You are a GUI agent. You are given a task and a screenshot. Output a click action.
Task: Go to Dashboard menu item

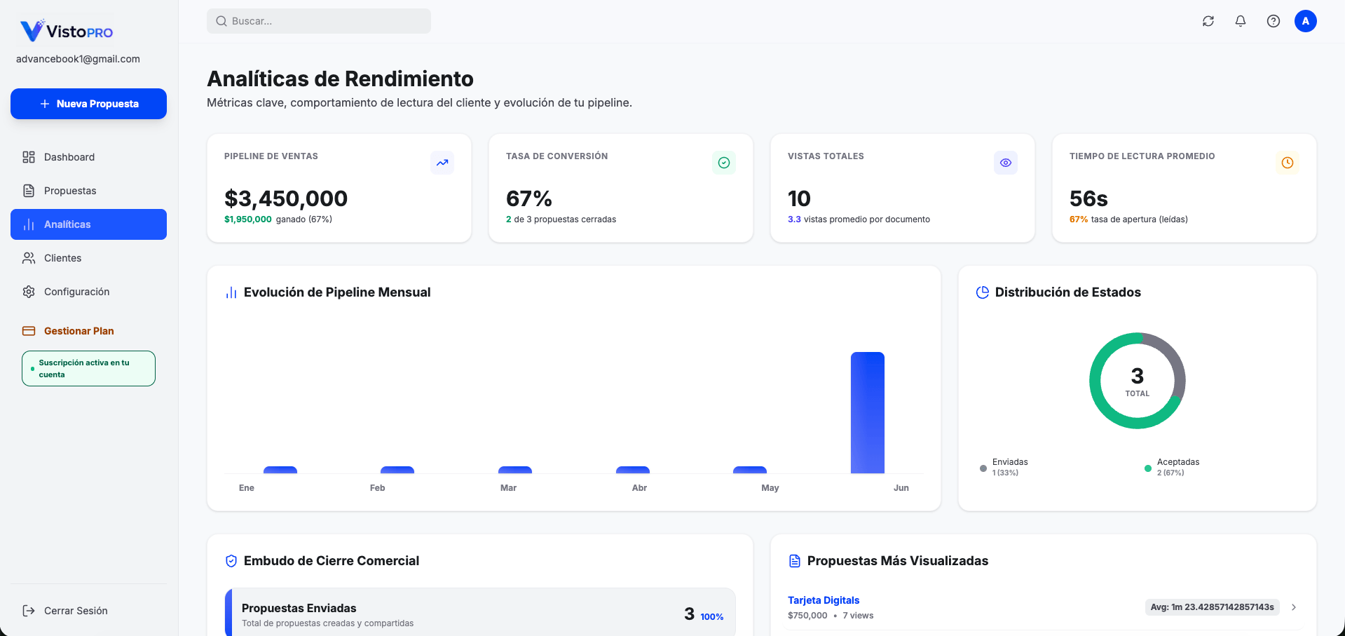click(88, 157)
